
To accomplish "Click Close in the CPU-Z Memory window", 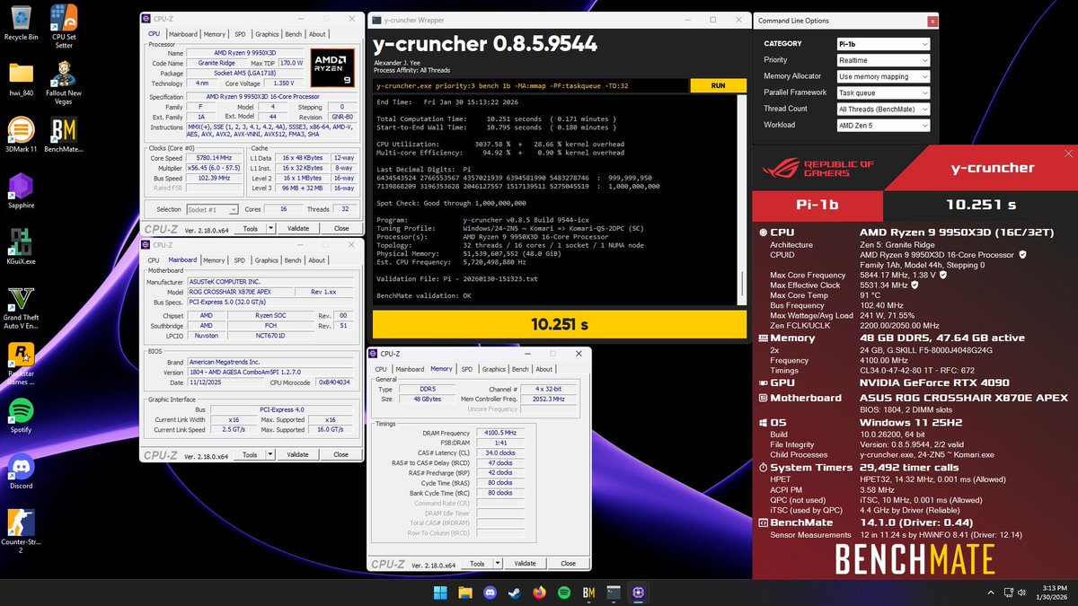I will pyautogui.click(x=568, y=564).
